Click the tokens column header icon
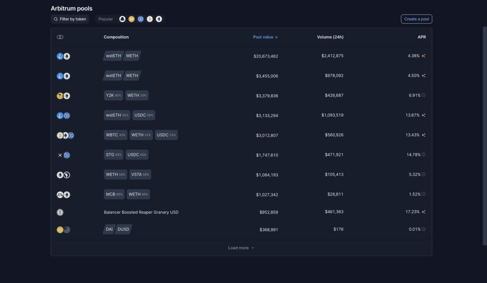This screenshot has height=283, width=487. pyautogui.click(x=60, y=37)
